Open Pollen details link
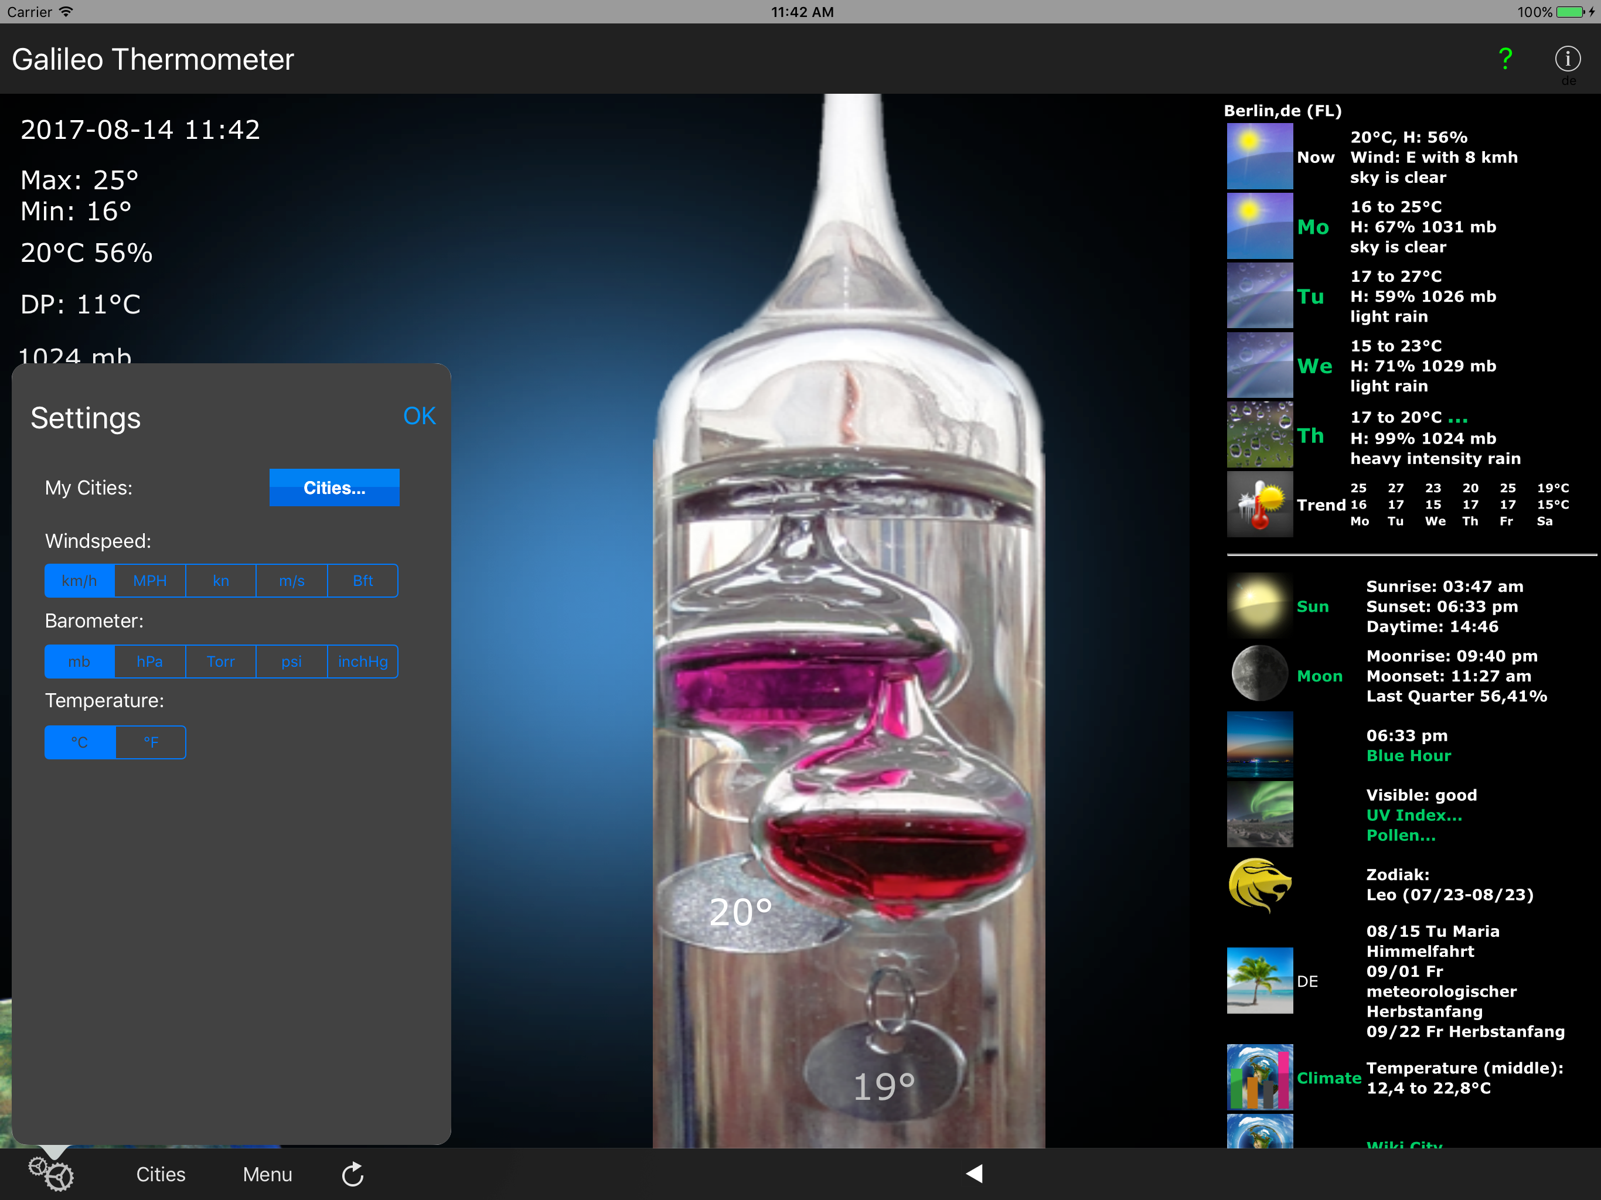Viewport: 1601px width, 1200px height. pos(1401,835)
